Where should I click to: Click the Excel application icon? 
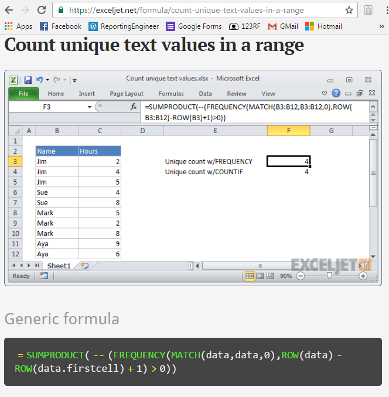coord(13,80)
